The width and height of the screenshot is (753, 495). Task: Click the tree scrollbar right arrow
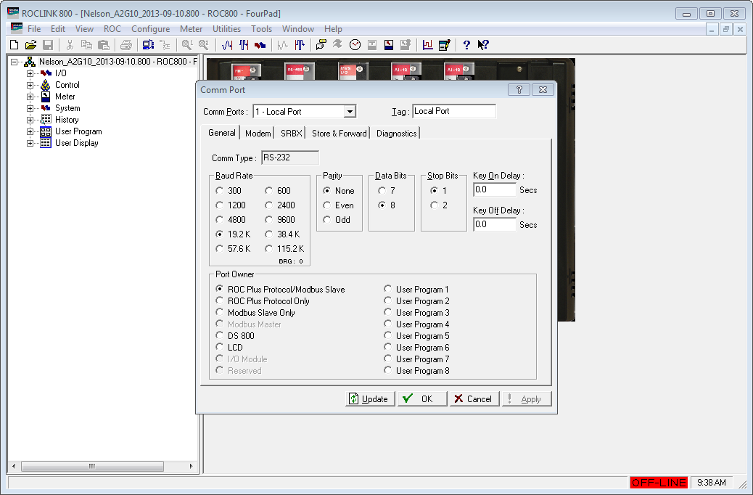click(191, 466)
